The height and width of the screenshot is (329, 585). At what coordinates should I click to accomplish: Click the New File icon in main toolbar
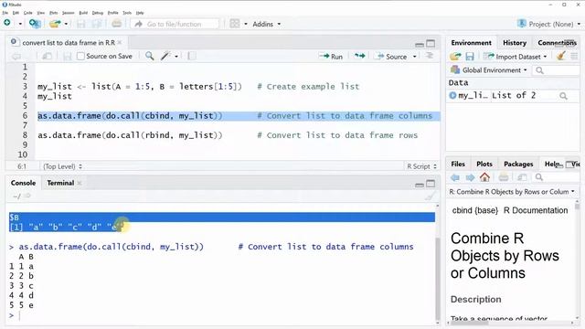tap(7, 24)
